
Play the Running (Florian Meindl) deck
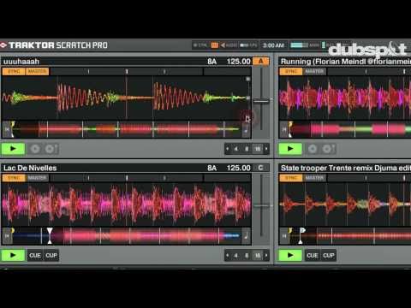pyautogui.click(x=290, y=149)
